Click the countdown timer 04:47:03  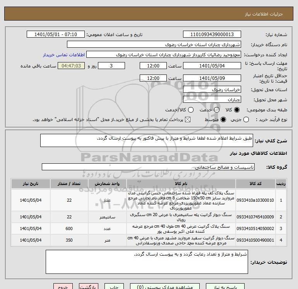(x=71, y=66)
